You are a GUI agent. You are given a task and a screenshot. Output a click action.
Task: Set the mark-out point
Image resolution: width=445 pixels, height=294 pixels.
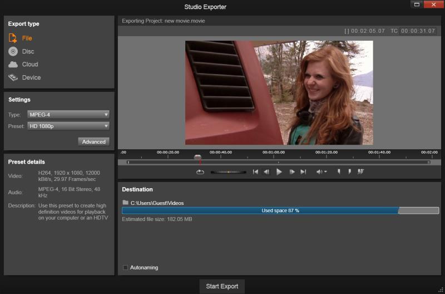point(350,171)
